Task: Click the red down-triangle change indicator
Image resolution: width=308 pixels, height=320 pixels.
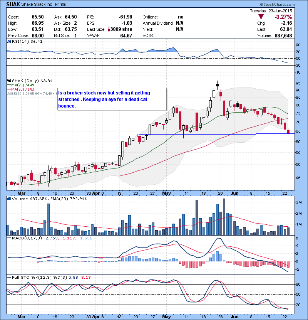Action: click(261, 17)
